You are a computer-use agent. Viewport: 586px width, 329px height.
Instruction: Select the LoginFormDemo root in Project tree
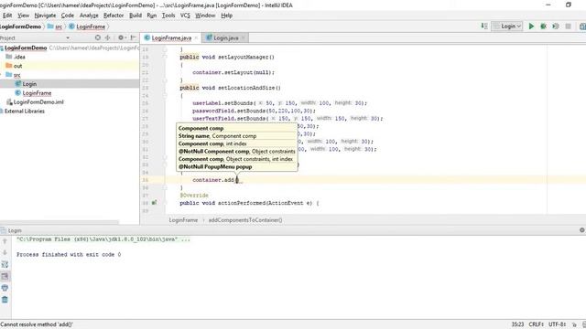[x=26, y=48]
